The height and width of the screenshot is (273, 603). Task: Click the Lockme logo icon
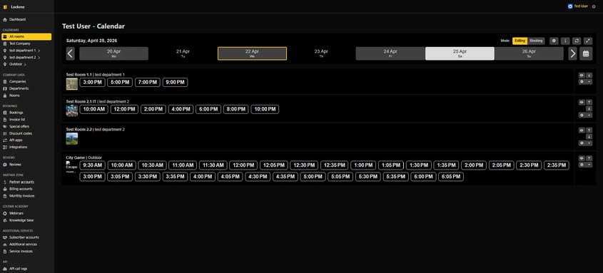5,7
